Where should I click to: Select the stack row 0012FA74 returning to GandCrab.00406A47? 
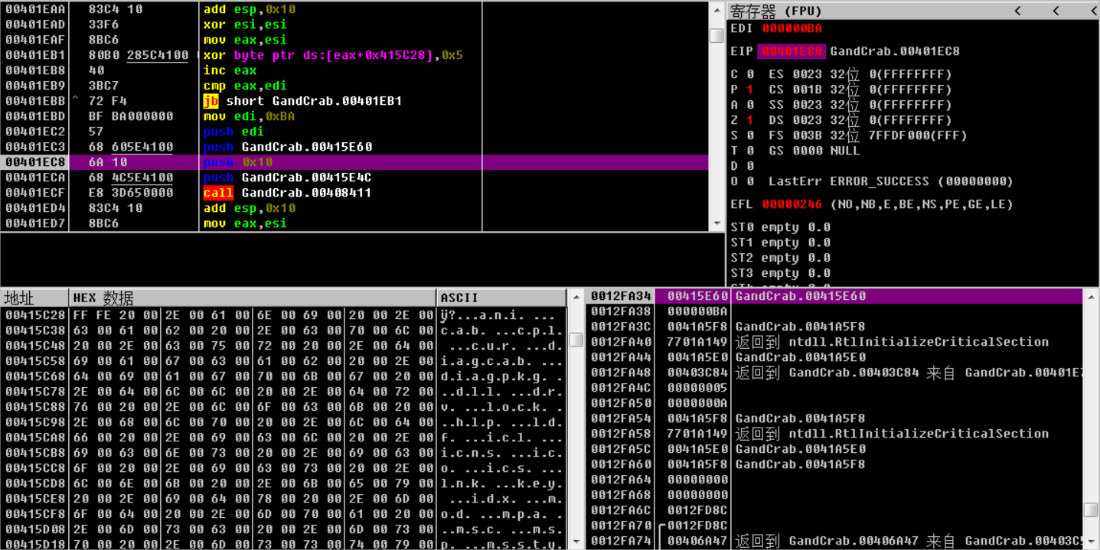tap(835, 541)
